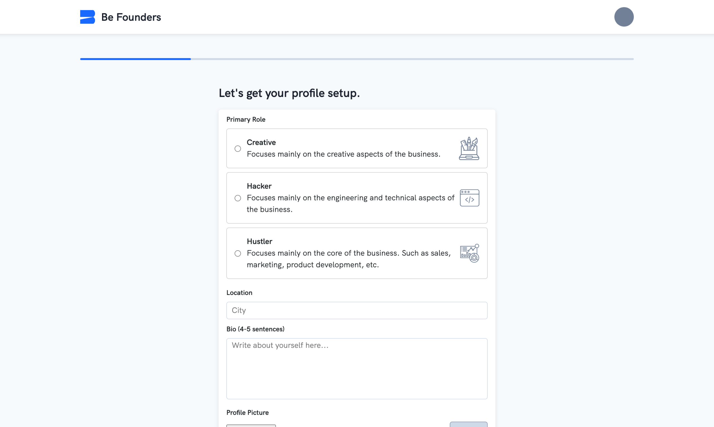Click the Creative pencil-and-laptop illustration icon
Image resolution: width=714 pixels, height=427 pixels.
tap(469, 149)
